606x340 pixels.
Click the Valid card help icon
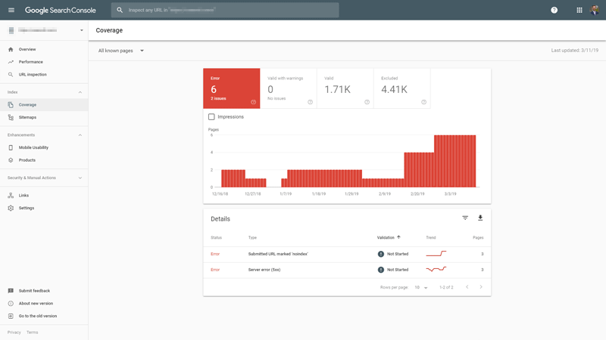coord(367,102)
